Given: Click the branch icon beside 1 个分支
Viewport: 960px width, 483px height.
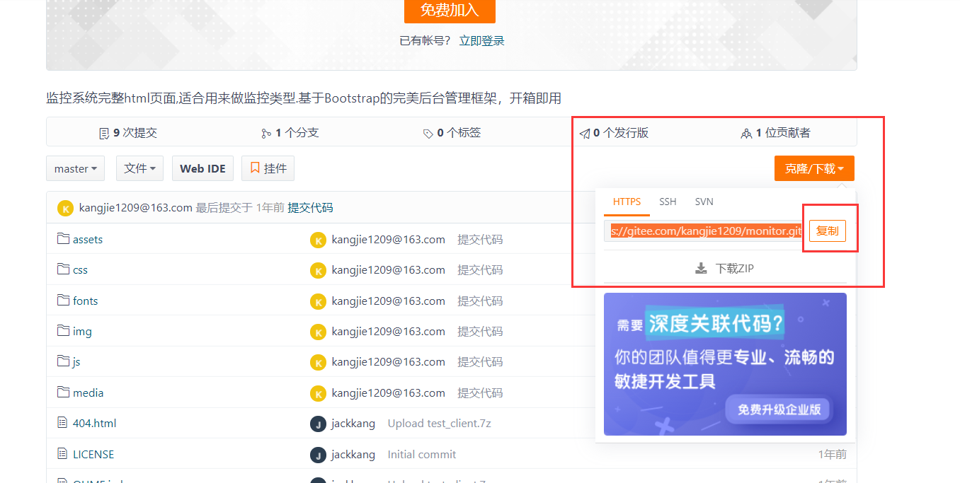Looking at the screenshot, I should pyautogui.click(x=266, y=133).
